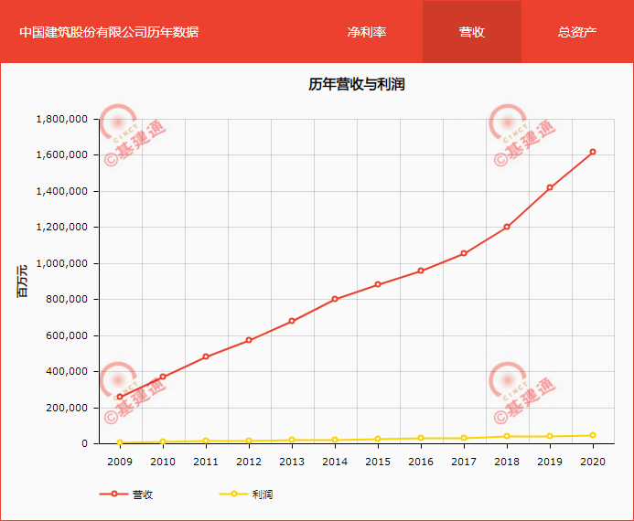Viewport: 634px width, 521px height.
Task: Click the header title 中国建筑股份有限公司历年数据
Action: (x=109, y=32)
